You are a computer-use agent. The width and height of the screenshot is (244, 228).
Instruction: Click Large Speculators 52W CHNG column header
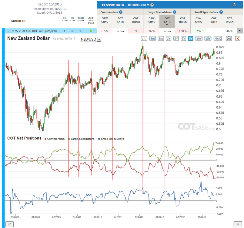pos(152,20)
